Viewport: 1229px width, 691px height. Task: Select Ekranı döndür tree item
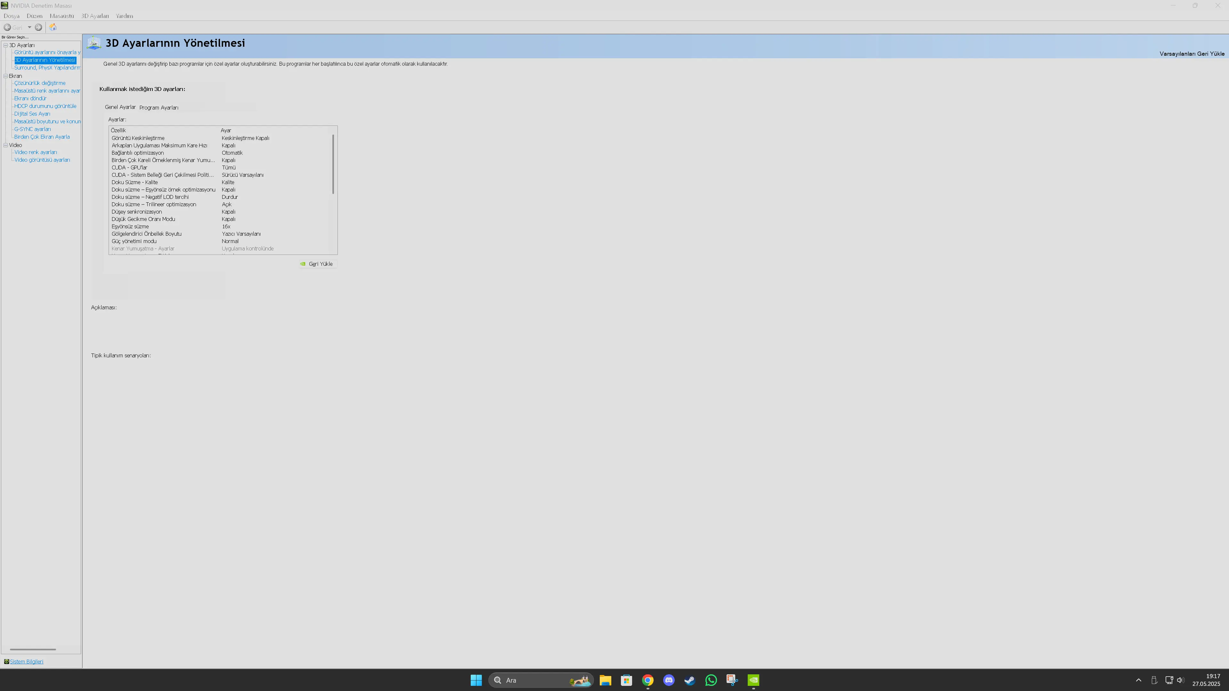30,98
